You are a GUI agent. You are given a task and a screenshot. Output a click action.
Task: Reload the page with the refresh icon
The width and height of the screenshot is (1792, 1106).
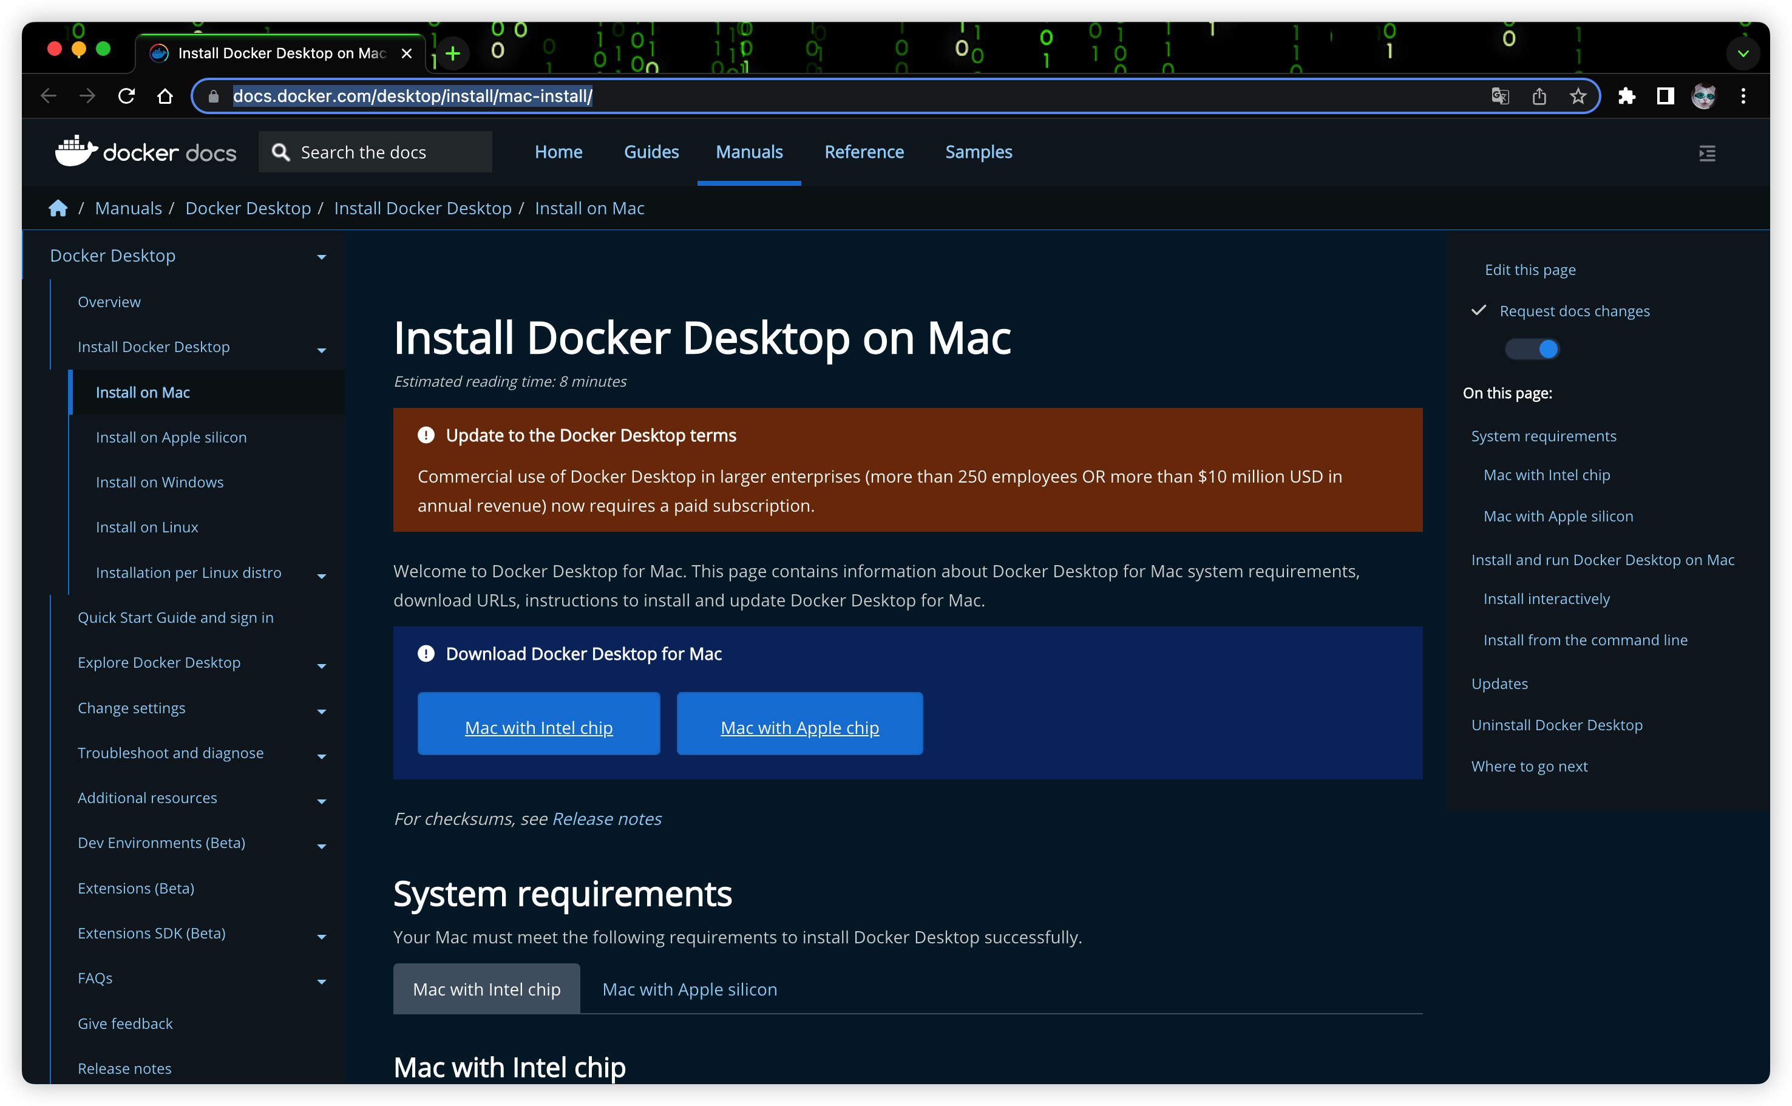click(x=126, y=96)
